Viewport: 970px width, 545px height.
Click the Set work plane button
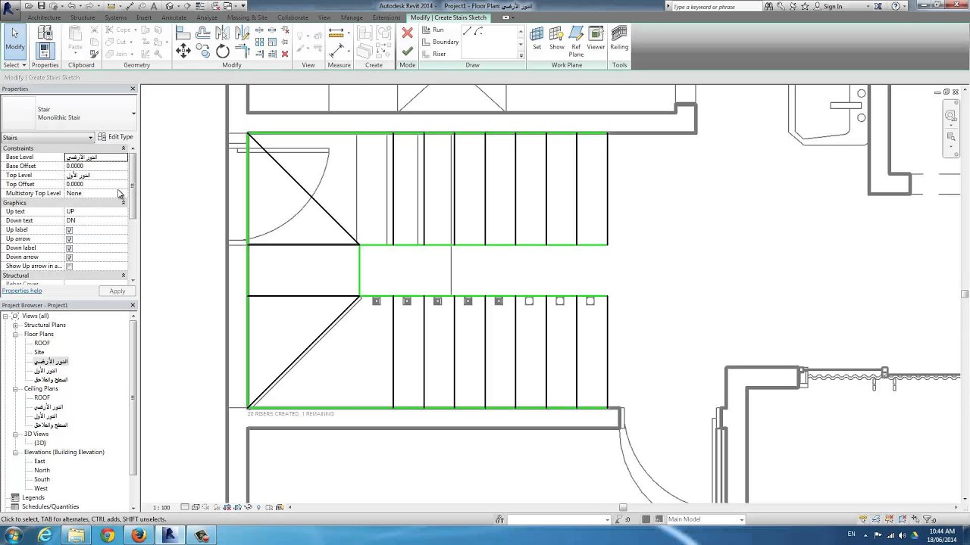click(x=537, y=39)
